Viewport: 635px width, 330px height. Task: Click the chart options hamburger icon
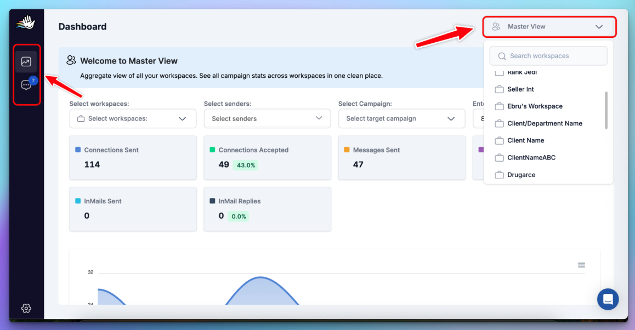[x=581, y=265]
